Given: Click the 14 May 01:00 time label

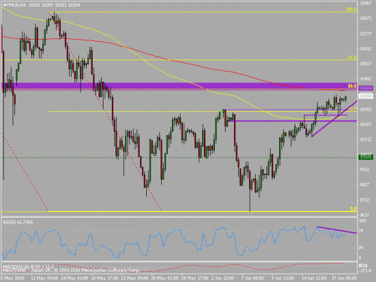Looking at the screenshot, I should (75, 278).
